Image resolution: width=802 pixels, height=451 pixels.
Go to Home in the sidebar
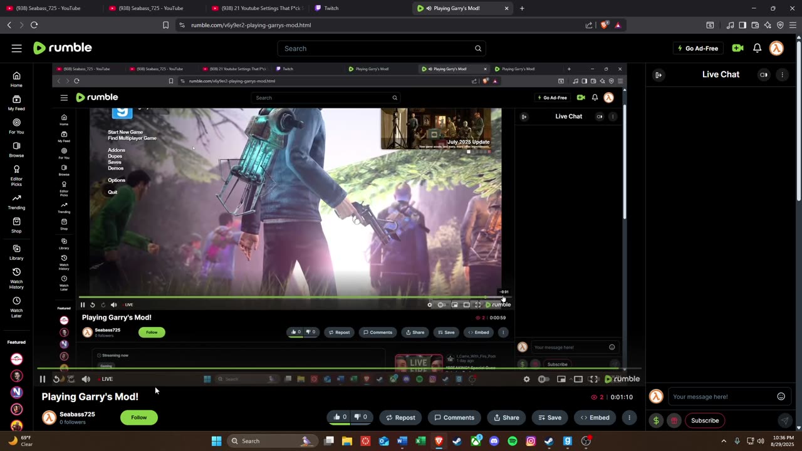(16, 80)
